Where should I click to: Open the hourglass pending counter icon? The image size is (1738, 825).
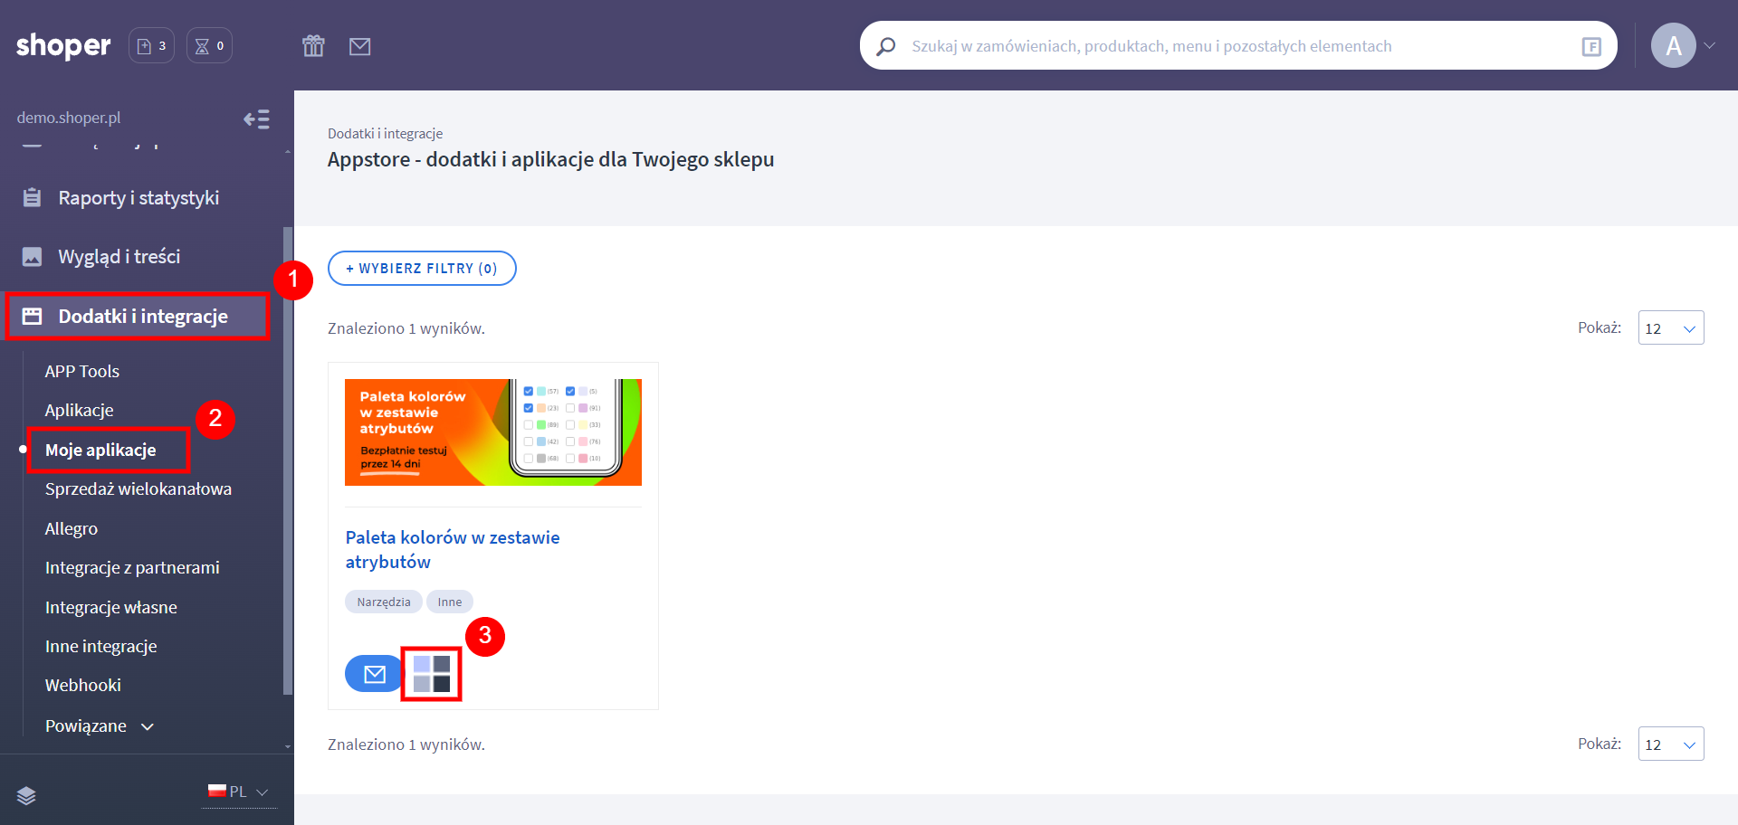coord(209,46)
